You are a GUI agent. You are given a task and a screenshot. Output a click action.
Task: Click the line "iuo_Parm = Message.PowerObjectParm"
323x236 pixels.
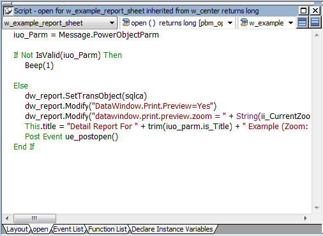pos(86,35)
